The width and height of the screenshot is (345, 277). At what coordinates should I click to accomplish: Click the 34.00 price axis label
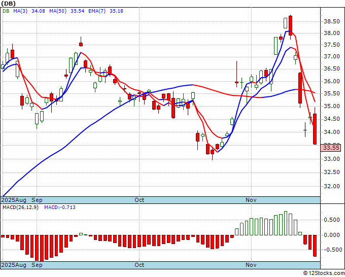[x=332, y=132]
